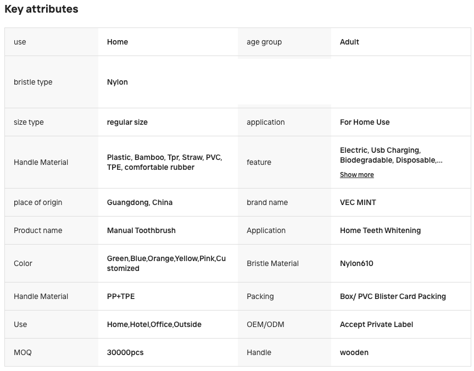Click the Key attributes heading

41,9
